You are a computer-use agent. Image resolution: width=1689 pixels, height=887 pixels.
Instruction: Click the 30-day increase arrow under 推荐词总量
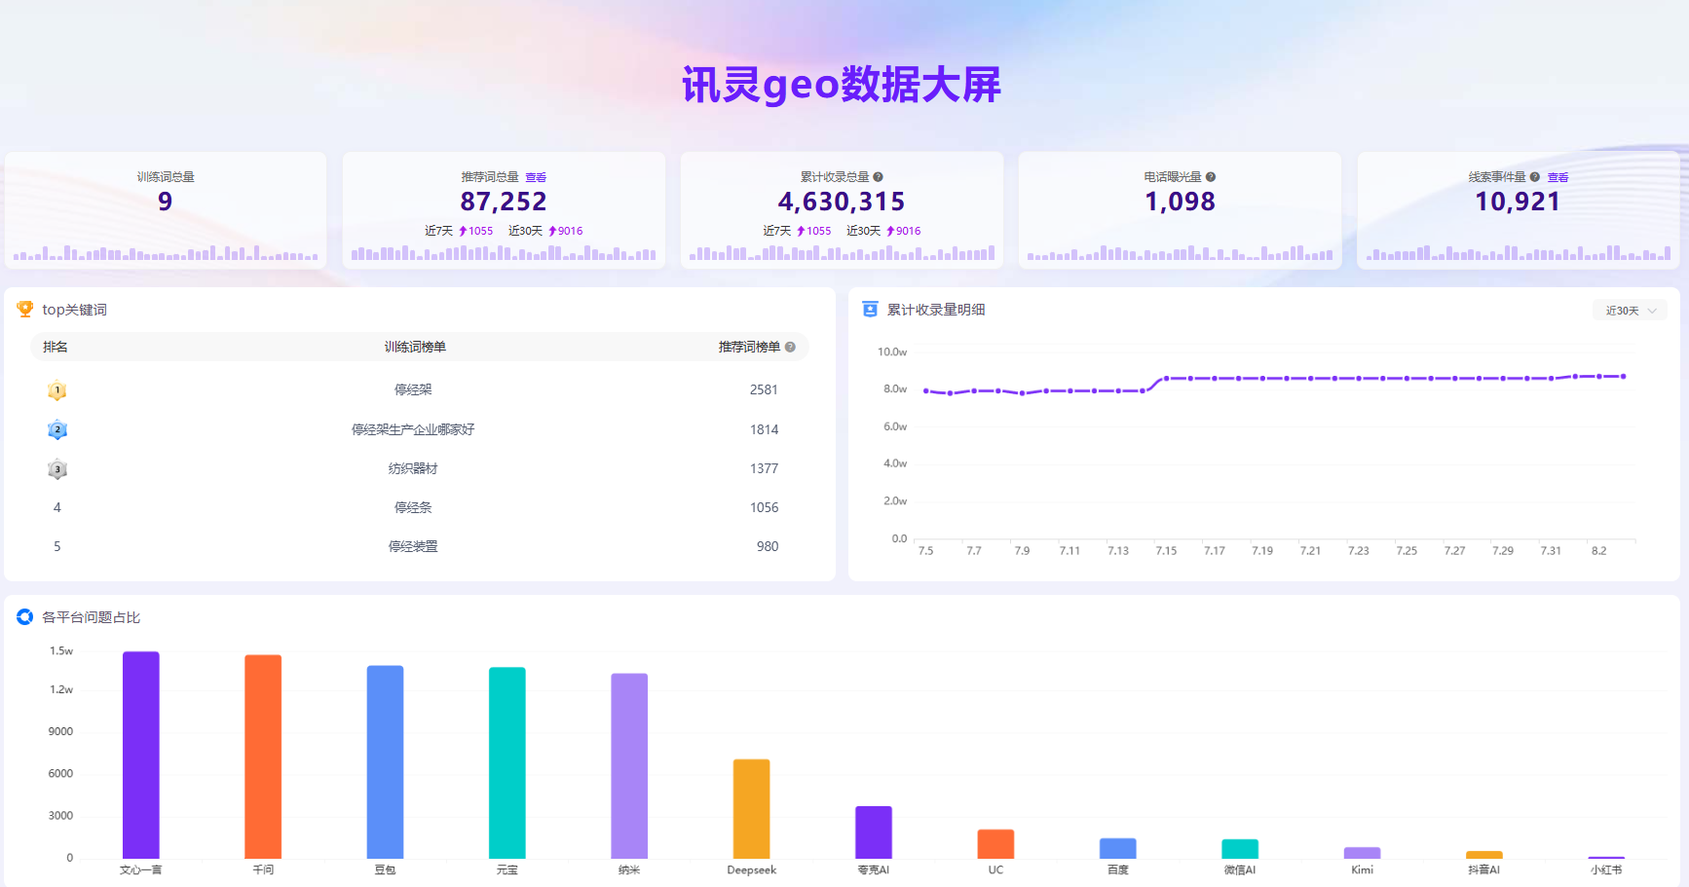552,231
